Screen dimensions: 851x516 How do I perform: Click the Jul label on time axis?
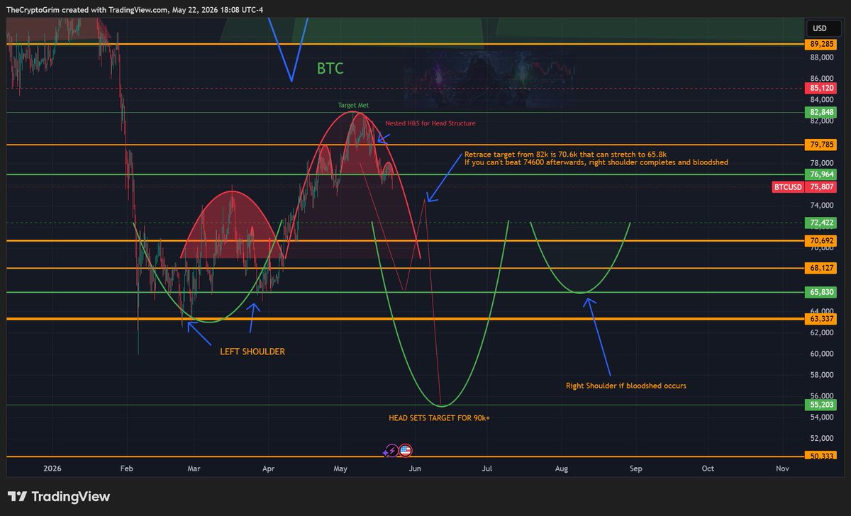click(487, 469)
